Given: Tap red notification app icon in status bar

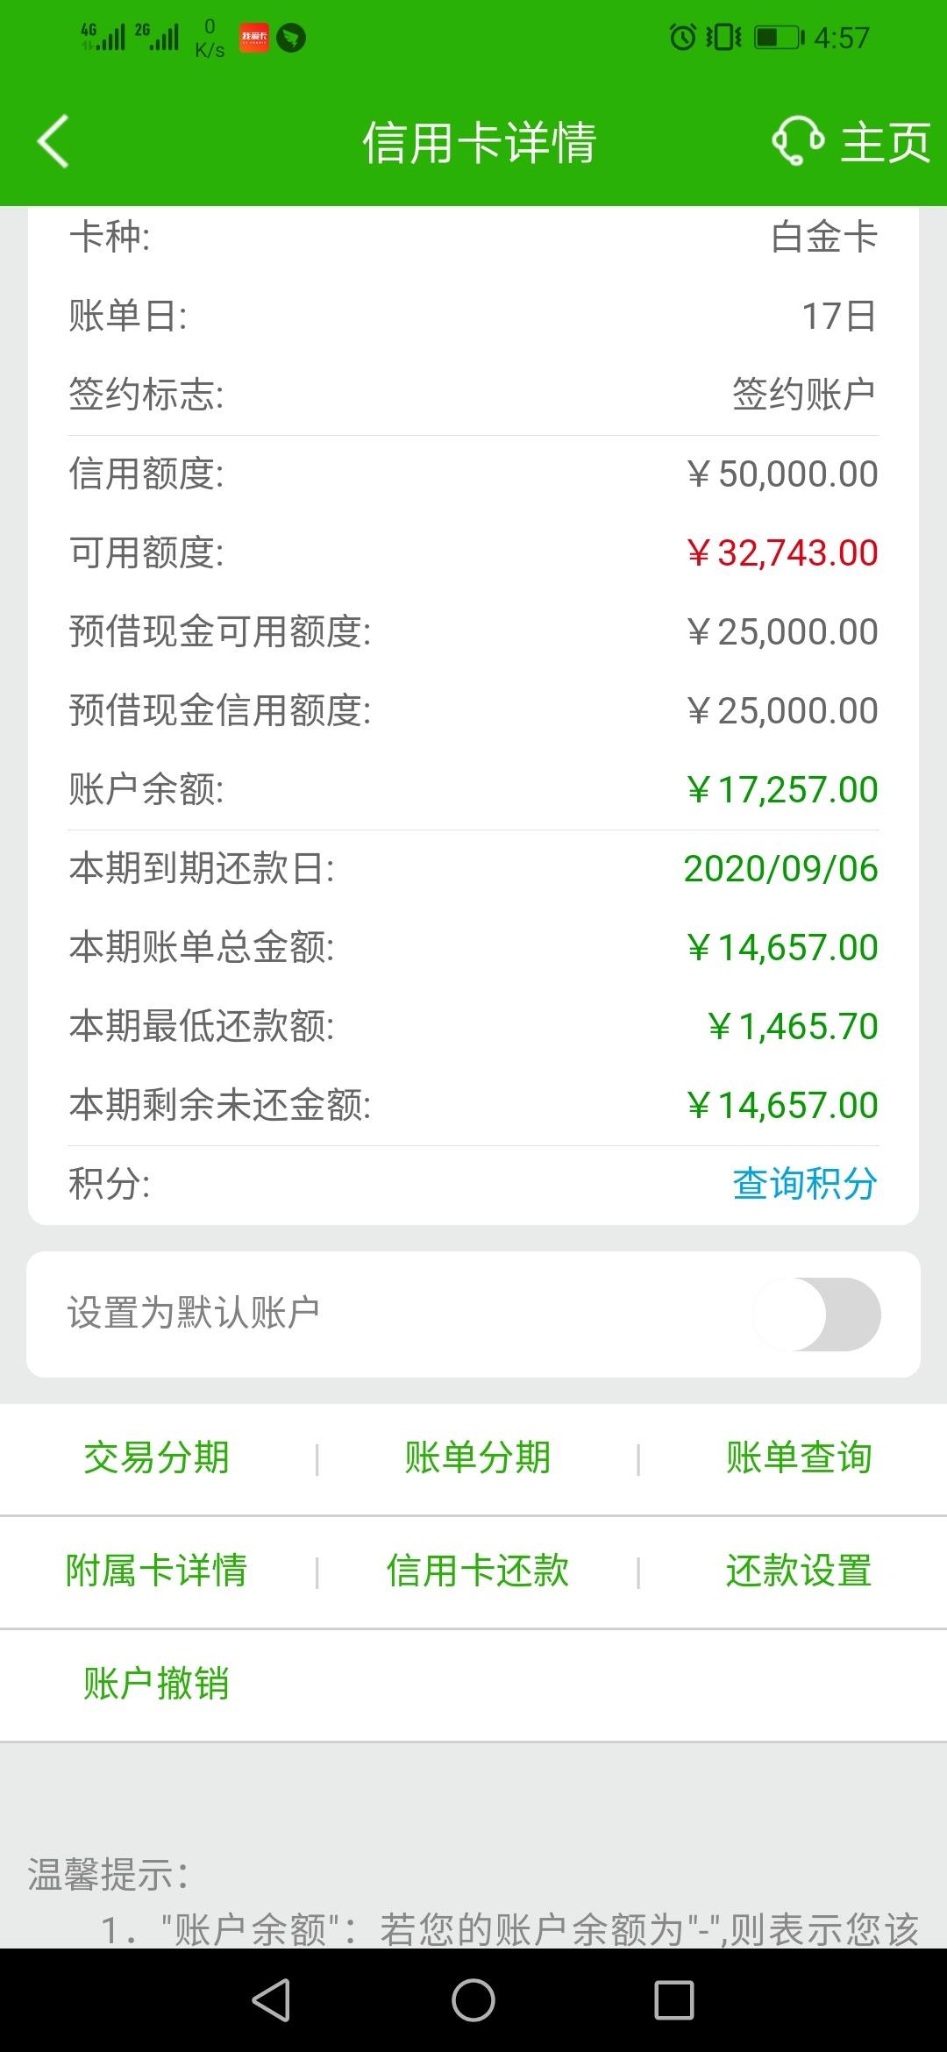Looking at the screenshot, I should pos(254,37).
